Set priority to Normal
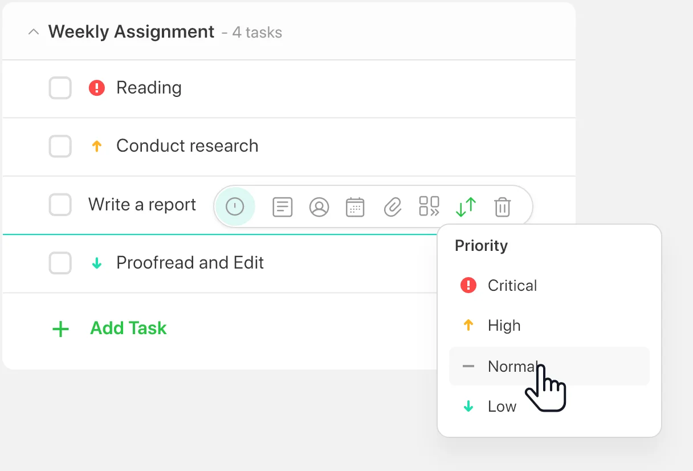Image resolution: width=693 pixels, height=471 pixels. pyautogui.click(x=512, y=366)
